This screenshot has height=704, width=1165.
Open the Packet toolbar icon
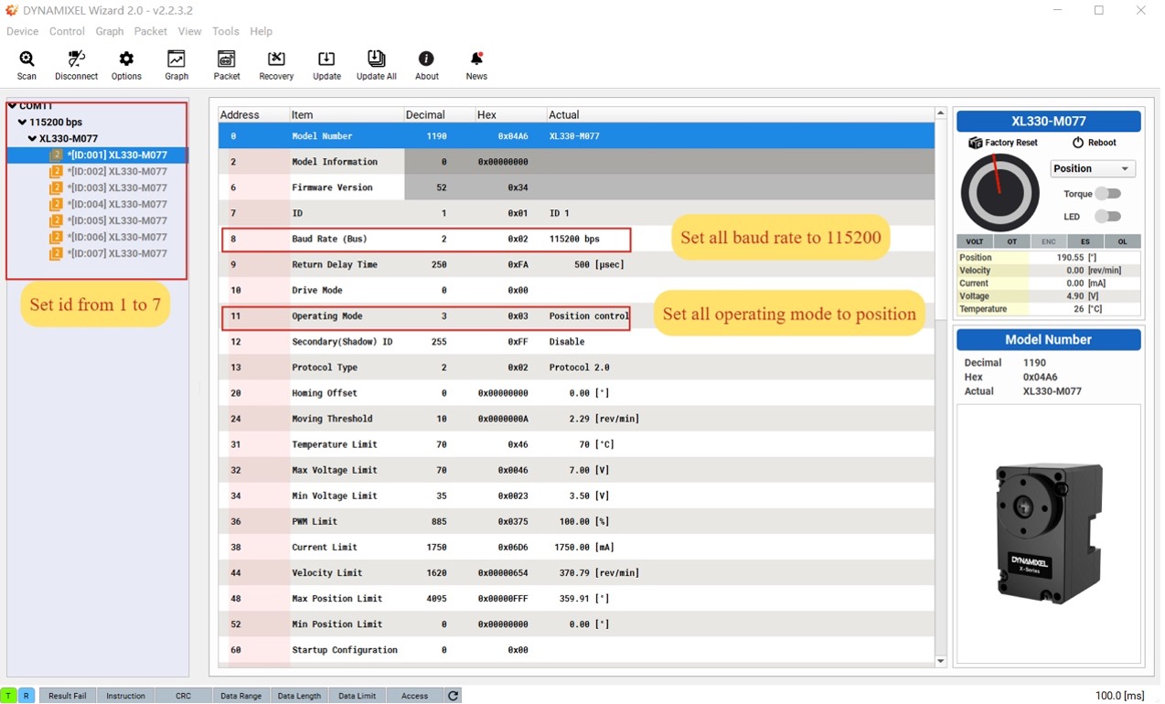pos(227,59)
